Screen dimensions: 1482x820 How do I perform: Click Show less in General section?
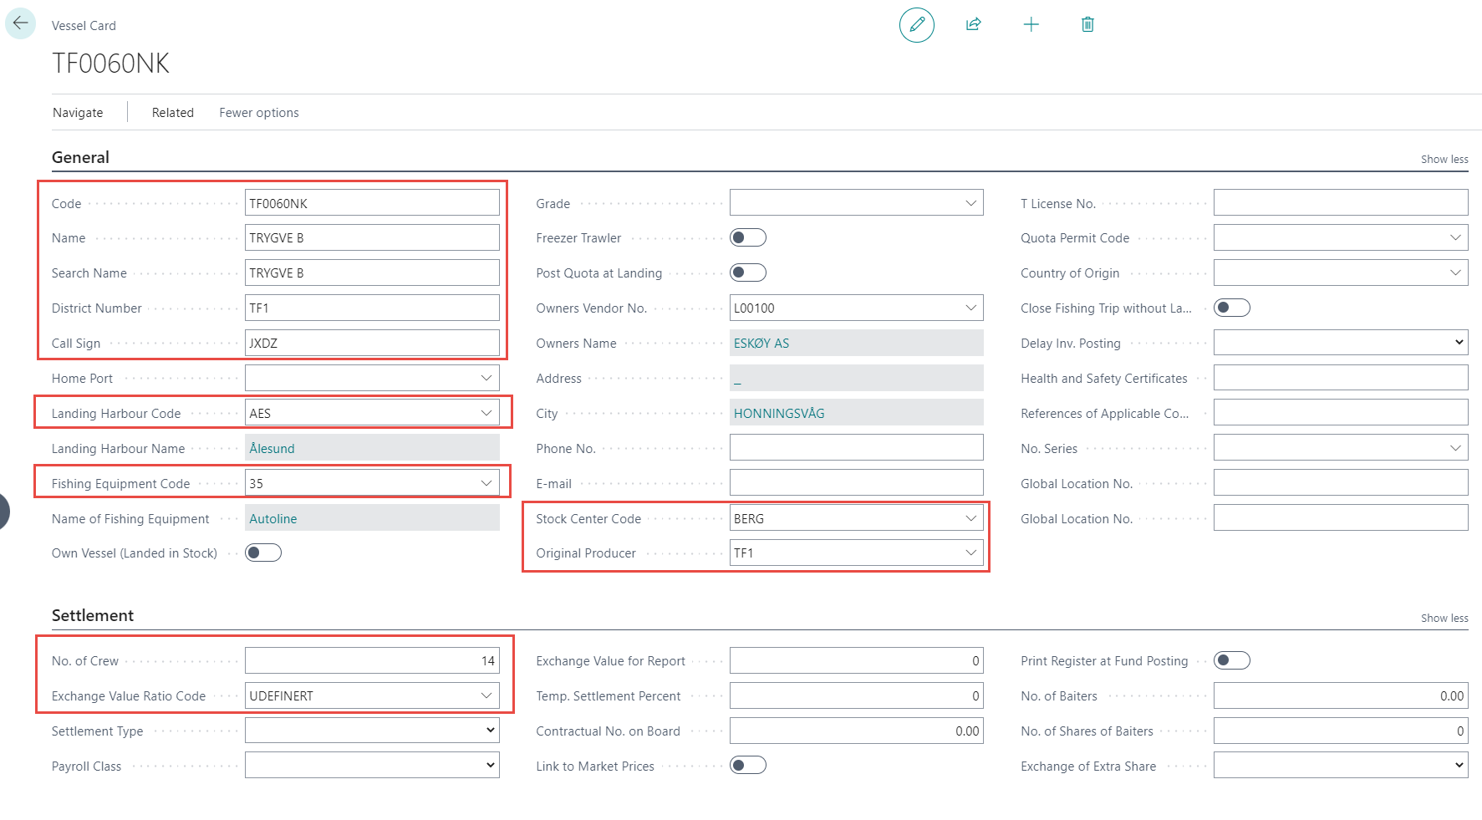click(1444, 160)
